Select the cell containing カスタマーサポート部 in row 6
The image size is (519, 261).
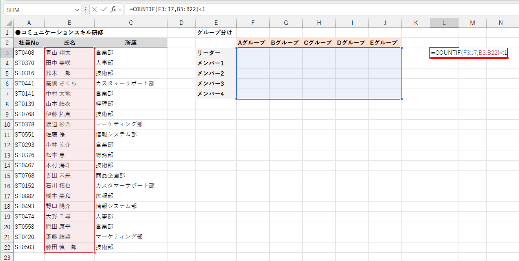pyautogui.click(x=131, y=83)
